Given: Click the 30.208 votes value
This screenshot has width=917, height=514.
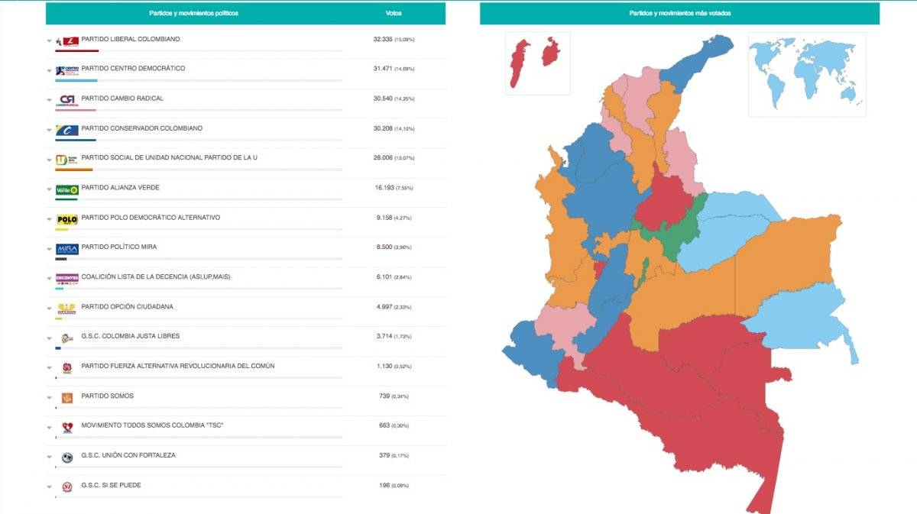Looking at the screenshot, I should (x=381, y=128).
